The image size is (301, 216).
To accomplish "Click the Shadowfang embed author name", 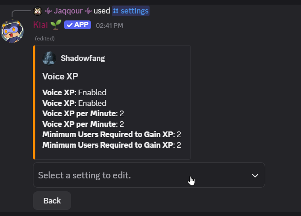I will 83,58.
